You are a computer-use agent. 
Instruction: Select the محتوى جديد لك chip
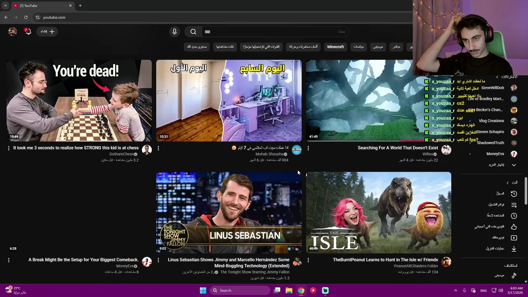[197, 47]
